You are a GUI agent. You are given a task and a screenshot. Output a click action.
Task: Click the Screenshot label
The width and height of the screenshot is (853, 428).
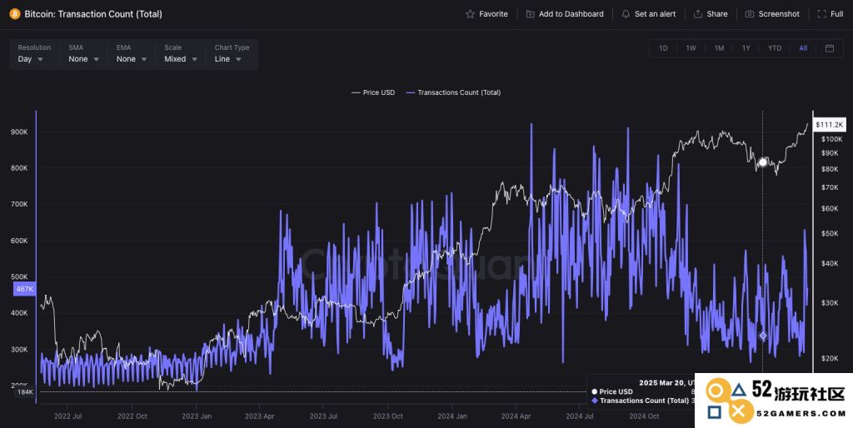[x=779, y=14]
